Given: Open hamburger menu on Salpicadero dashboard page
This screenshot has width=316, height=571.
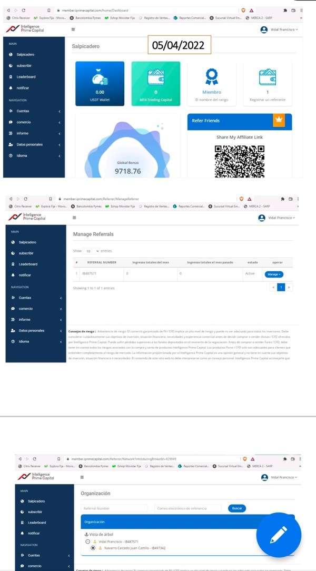Looking at the screenshot, I should [x=73, y=29].
